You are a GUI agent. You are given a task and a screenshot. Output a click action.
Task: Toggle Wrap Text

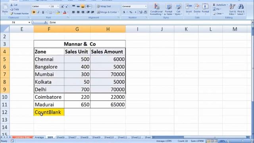(x=104, y=6)
